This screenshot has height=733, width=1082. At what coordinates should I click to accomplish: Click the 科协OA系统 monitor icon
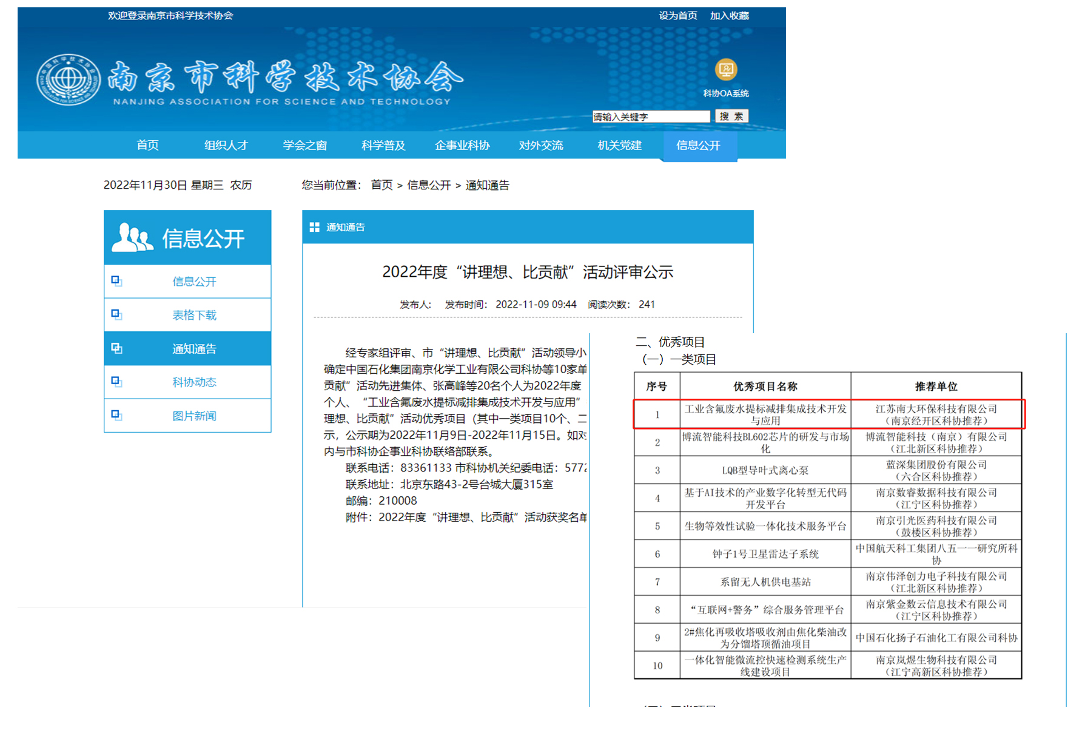[725, 70]
